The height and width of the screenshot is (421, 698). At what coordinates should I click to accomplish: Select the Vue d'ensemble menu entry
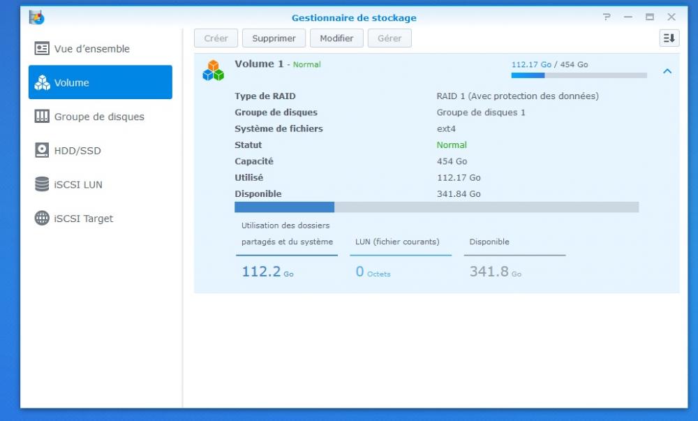pos(91,49)
